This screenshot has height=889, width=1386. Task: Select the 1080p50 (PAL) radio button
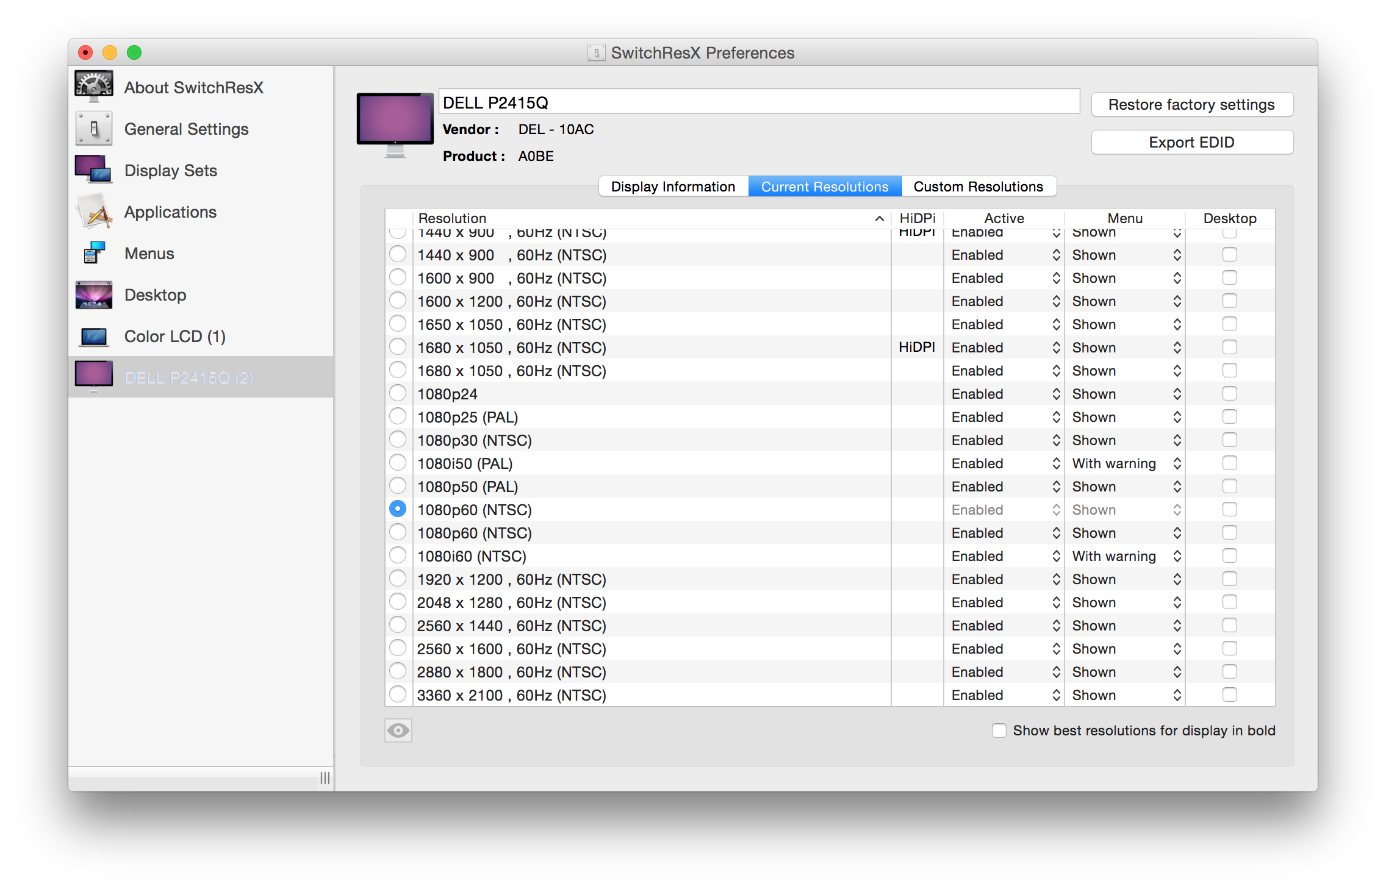point(398,486)
